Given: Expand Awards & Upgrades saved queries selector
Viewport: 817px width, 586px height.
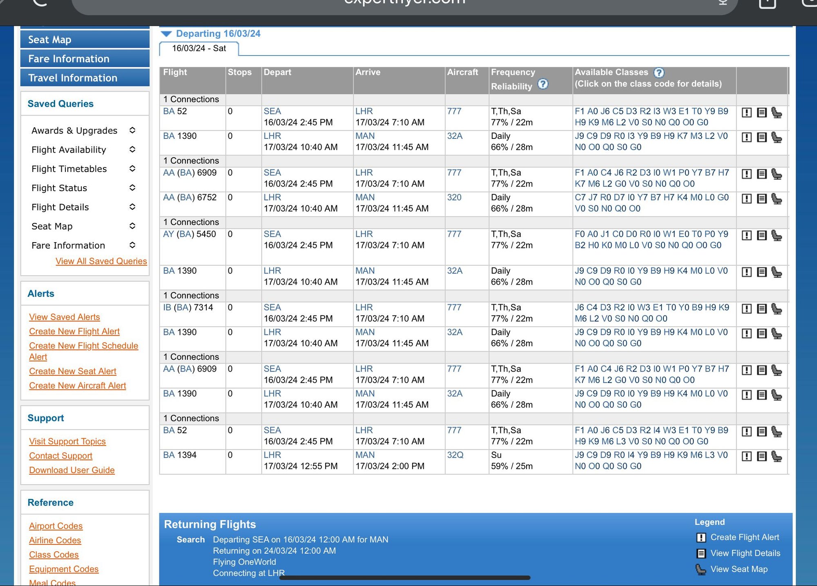Looking at the screenshot, I should [132, 130].
